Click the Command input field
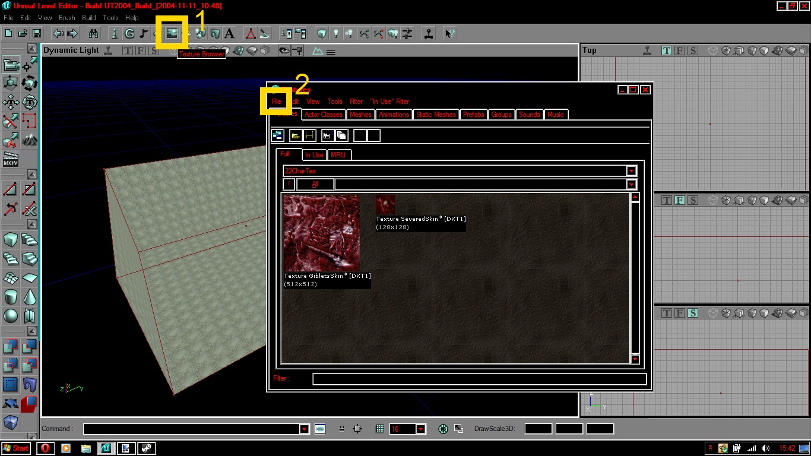This screenshot has width=811, height=456. (x=192, y=429)
